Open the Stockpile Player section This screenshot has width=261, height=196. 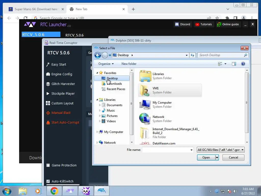click(60, 93)
